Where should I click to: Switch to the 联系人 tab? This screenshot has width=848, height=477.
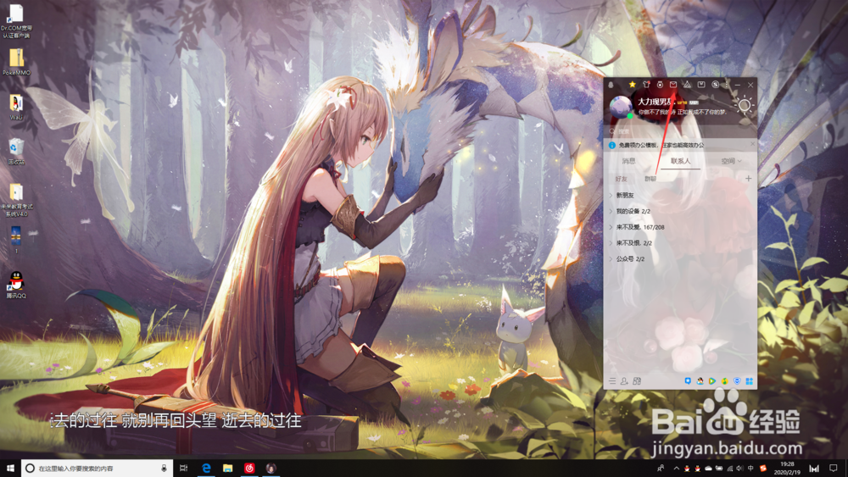click(680, 161)
